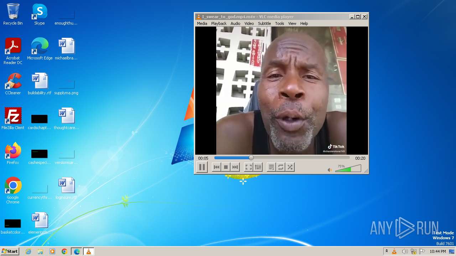This screenshot has width=456, height=256.
Task: Open Windows Media Player from taskbar
Action: [x=52, y=251]
